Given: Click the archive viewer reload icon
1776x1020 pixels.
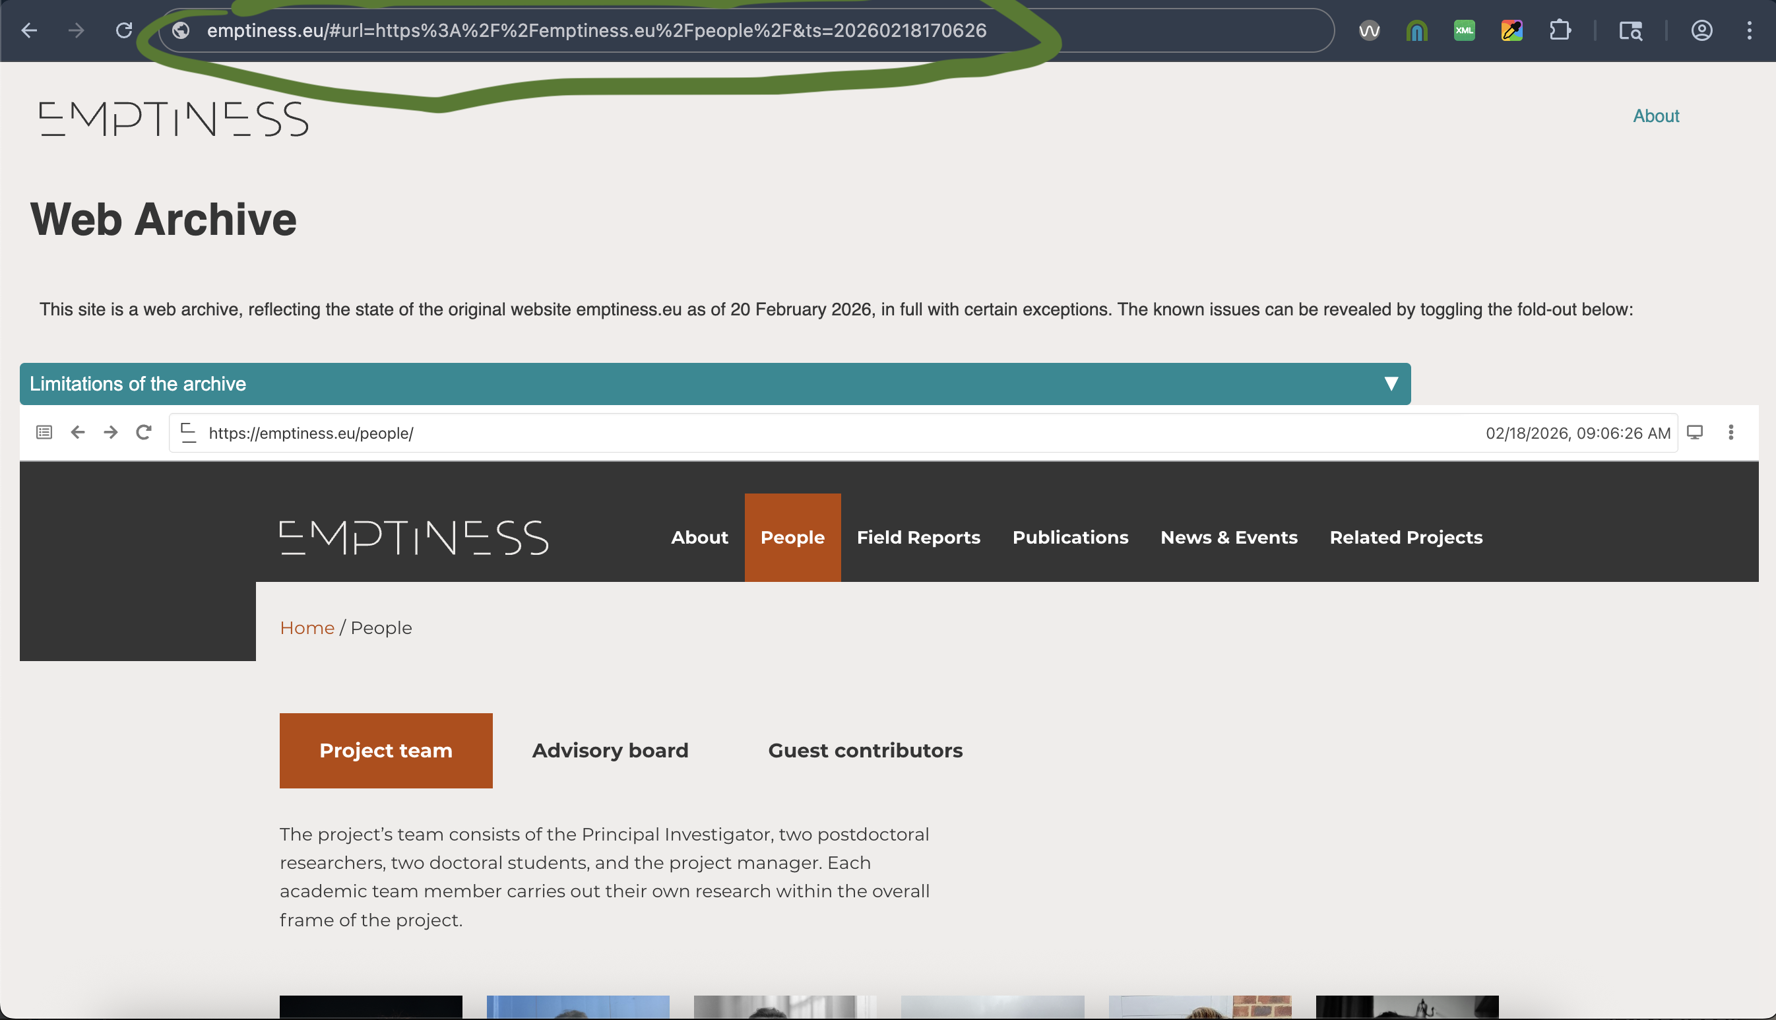Looking at the screenshot, I should point(144,432).
